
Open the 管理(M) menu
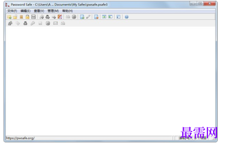(53, 11)
